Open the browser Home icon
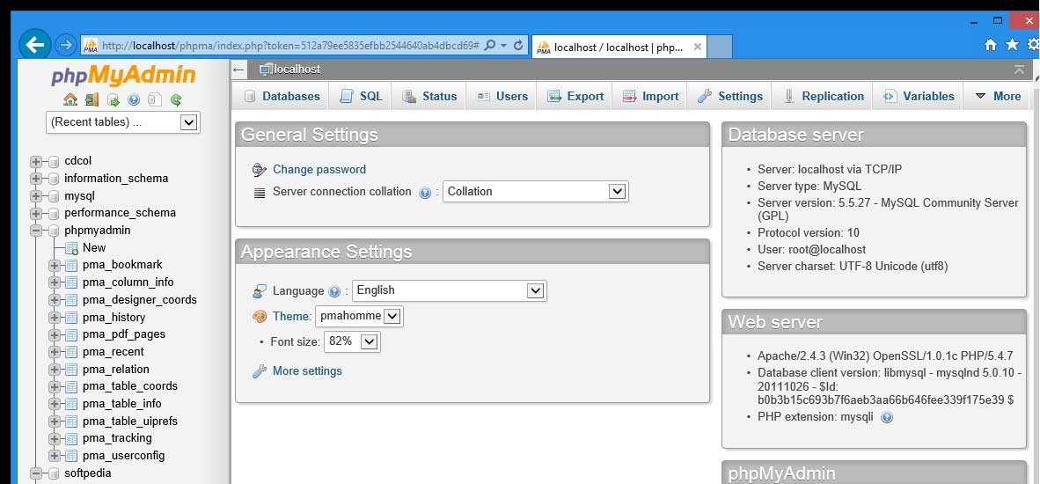The image size is (1040, 484). point(991,44)
